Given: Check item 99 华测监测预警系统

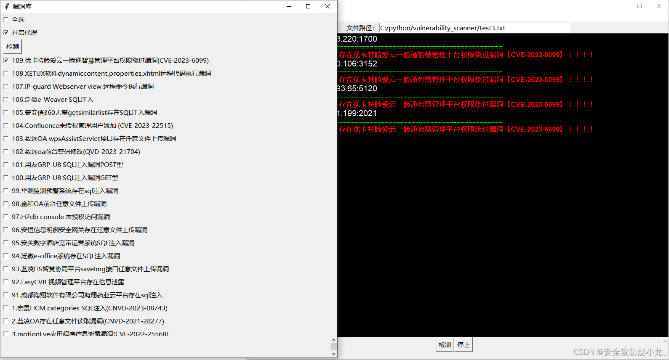Looking at the screenshot, I should pyautogui.click(x=6, y=191).
